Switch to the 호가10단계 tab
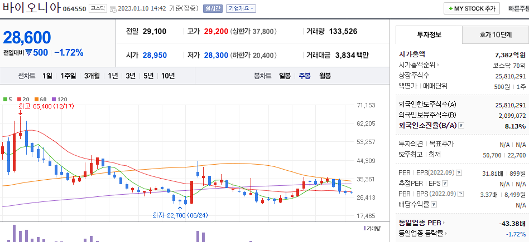The height and width of the screenshot is (242, 529). [496, 34]
